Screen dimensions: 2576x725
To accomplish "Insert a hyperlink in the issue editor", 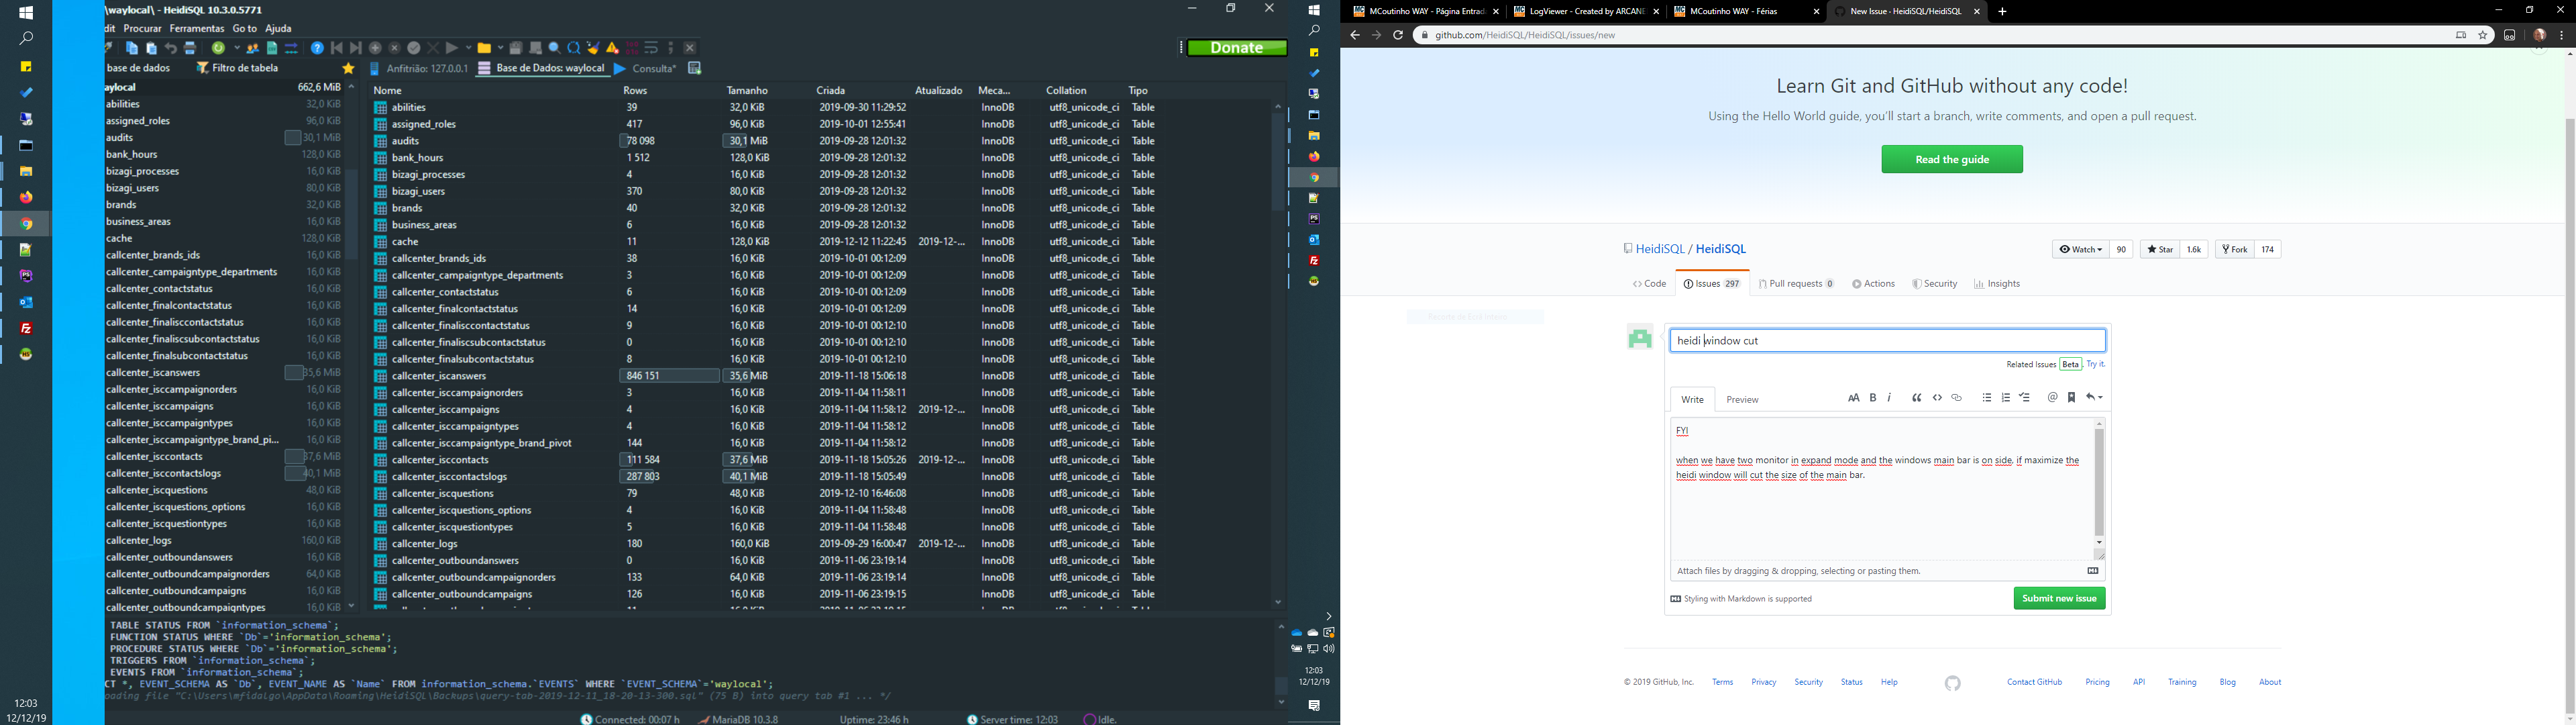I will pos(1957,397).
